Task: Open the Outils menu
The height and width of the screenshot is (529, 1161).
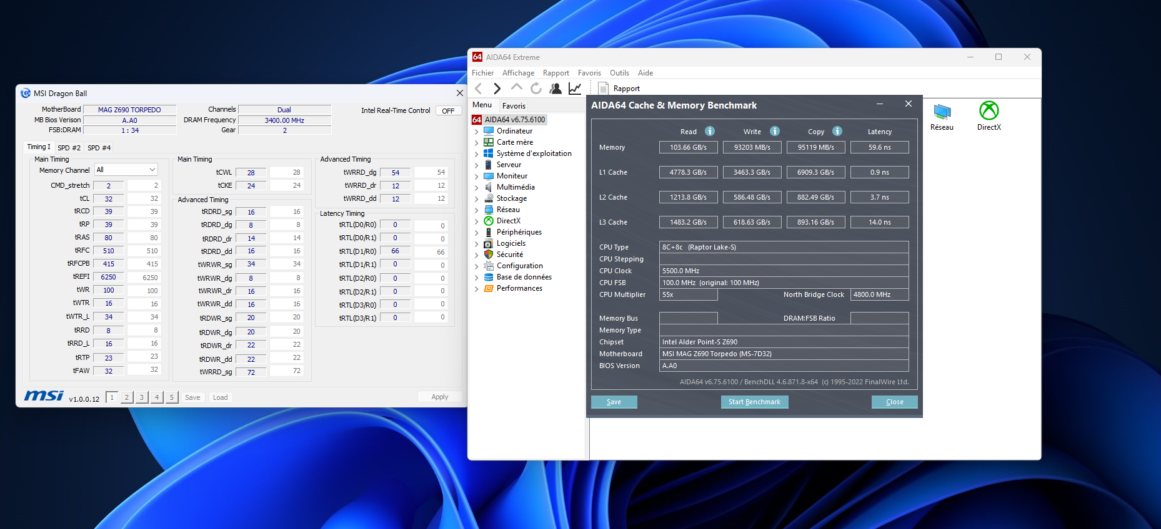Action: tap(619, 73)
